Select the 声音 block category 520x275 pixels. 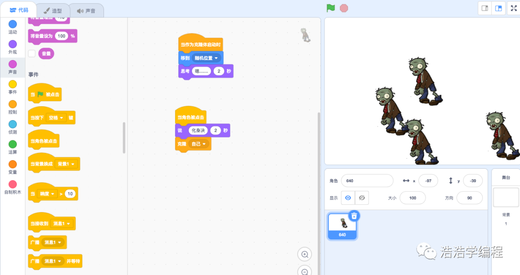click(13, 67)
